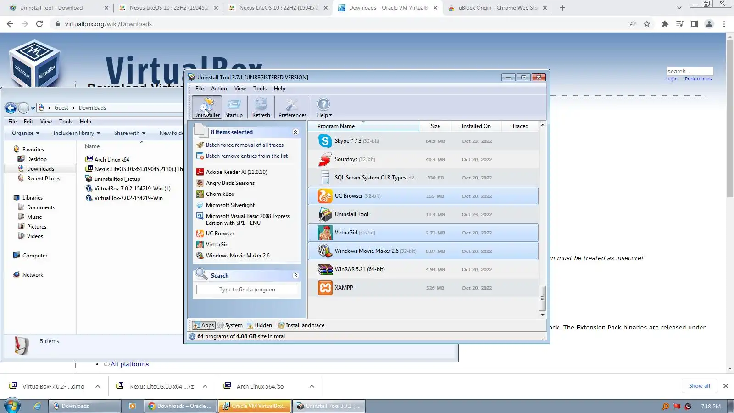Select Computer in Explorer sidebar
The image size is (734, 413).
point(35,256)
